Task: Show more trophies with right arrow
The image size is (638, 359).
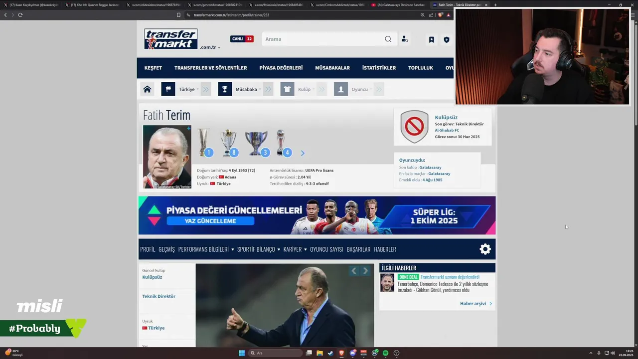Action: tap(303, 153)
